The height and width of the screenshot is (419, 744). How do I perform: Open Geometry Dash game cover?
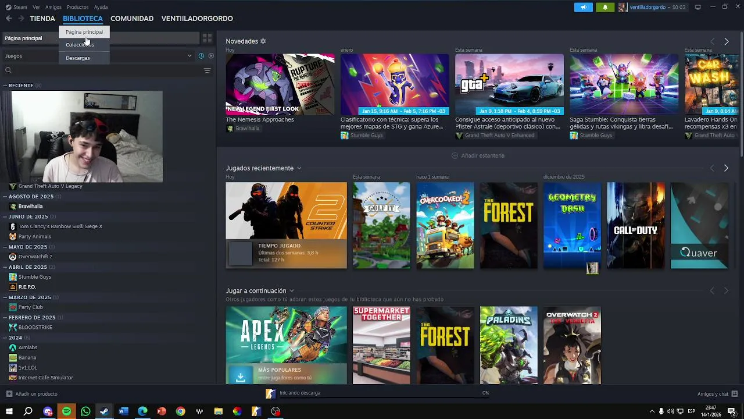[x=572, y=226]
